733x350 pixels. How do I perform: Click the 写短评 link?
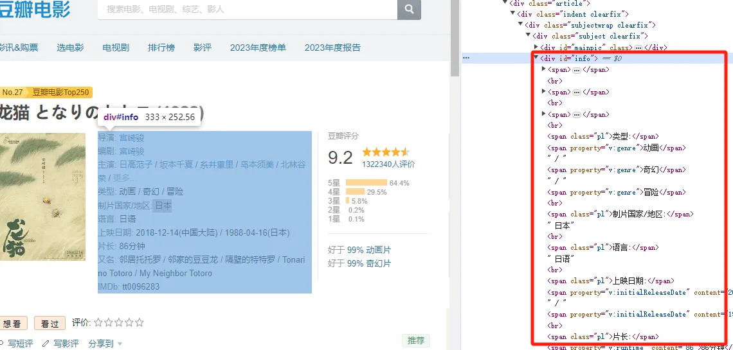click(x=20, y=344)
